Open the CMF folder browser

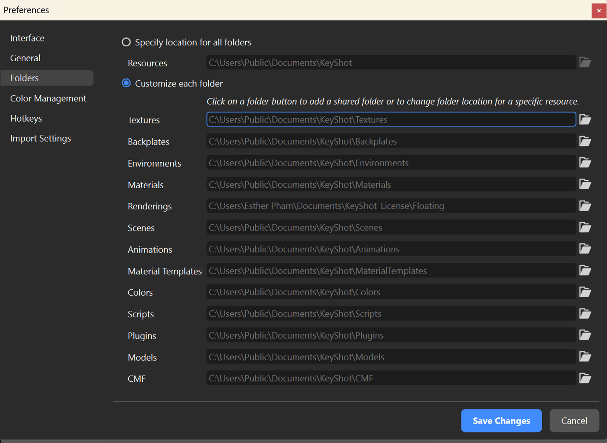(585, 378)
